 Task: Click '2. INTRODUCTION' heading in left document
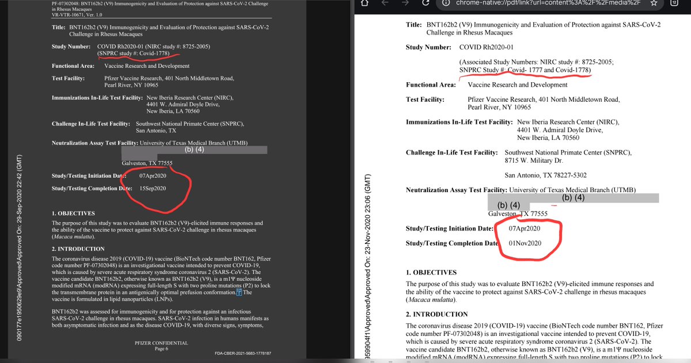pos(78,249)
